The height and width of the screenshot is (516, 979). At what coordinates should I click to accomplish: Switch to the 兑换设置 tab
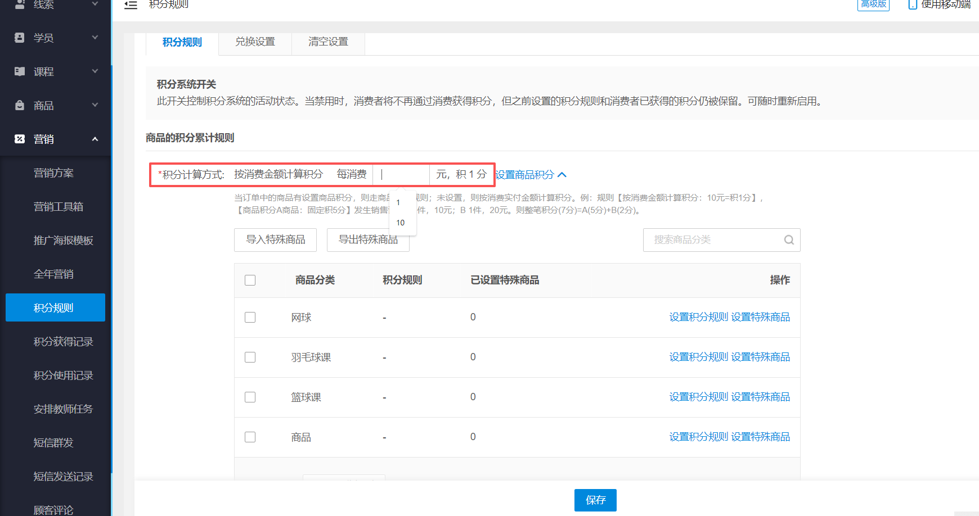(x=254, y=41)
